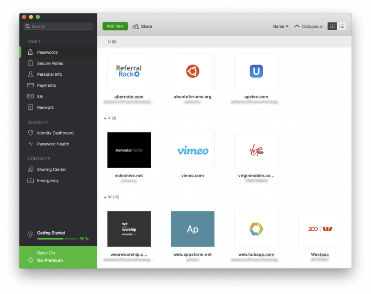
Task: Click the Getting Started lightbulb icon
Action: click(30, 235)
